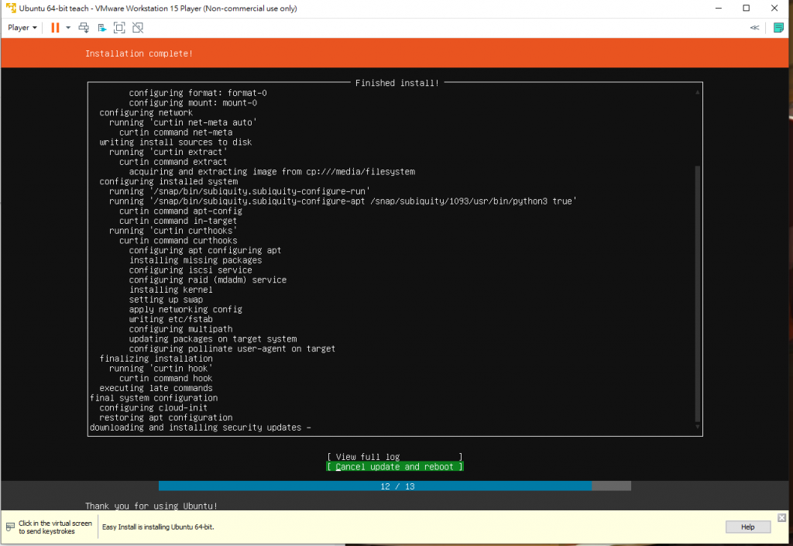This screenshot has width=793, height=546.
Task: Click 'executing late commands' log line
Action: tap(156, 388)
